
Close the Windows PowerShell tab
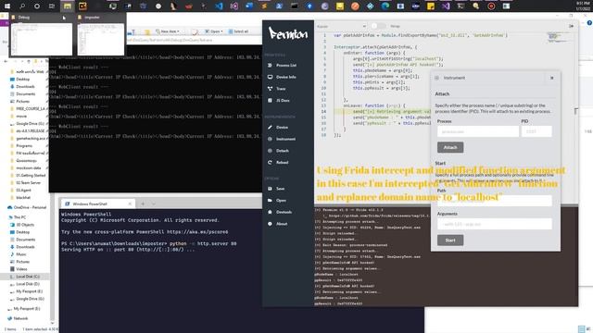pyautogui.click(x=130, y=203)
